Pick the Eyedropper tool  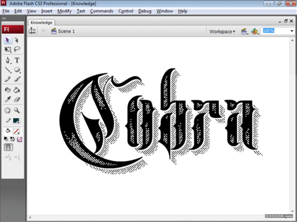pos(7,99)
